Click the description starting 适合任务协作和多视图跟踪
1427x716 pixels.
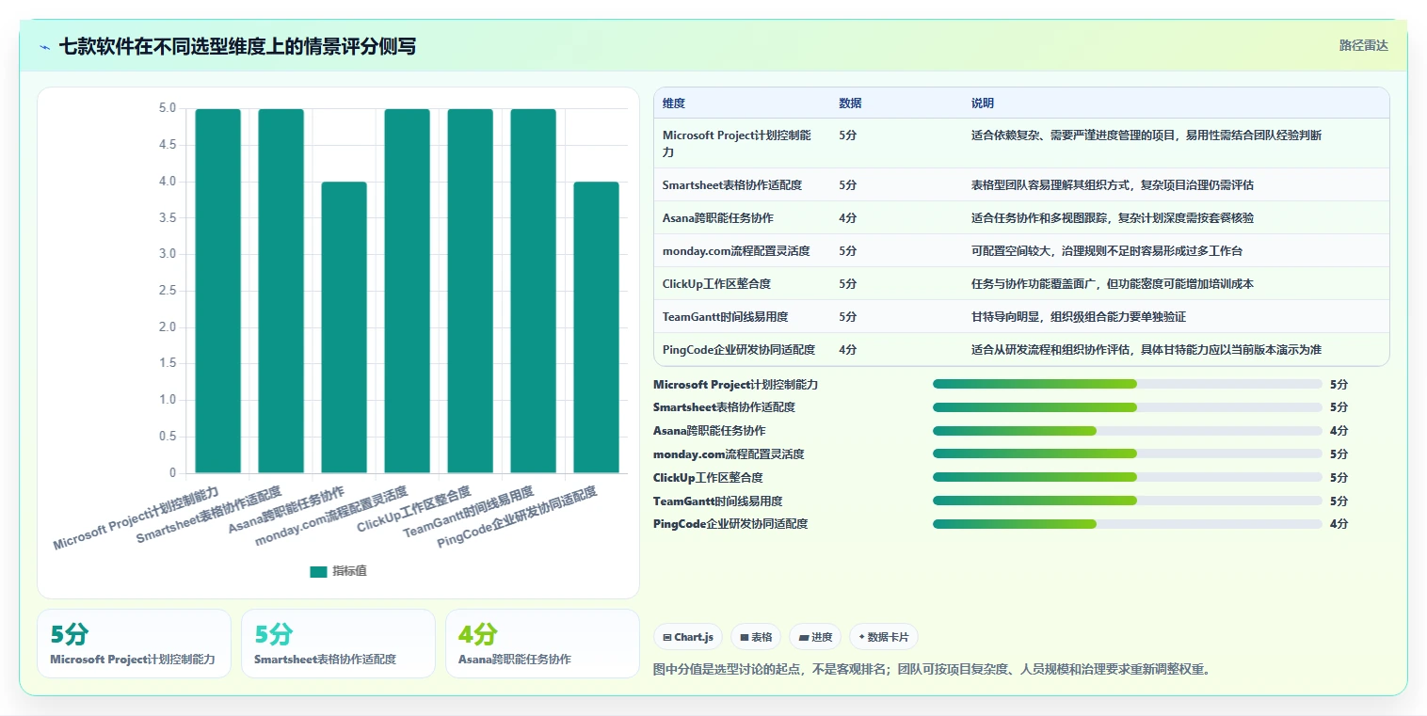point(1113,218)
